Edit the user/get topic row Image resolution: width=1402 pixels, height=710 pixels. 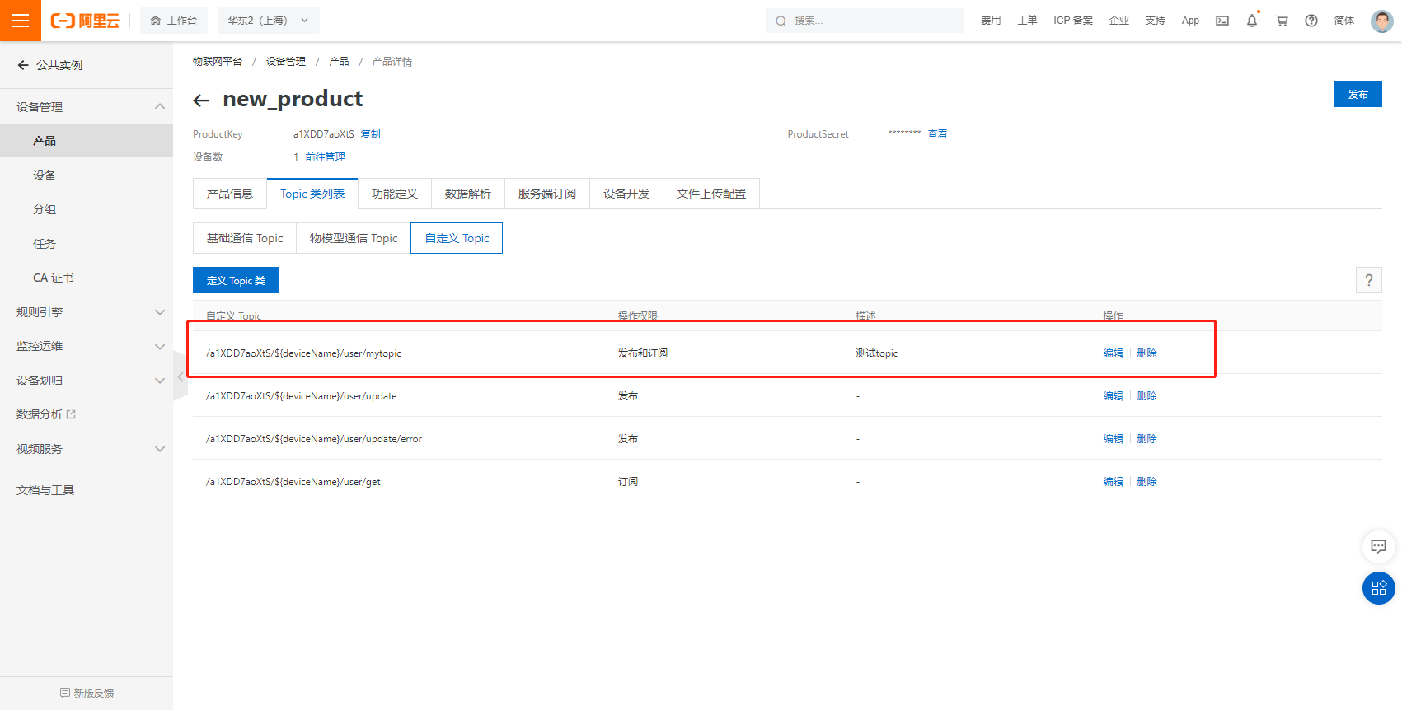point(1114,482)
